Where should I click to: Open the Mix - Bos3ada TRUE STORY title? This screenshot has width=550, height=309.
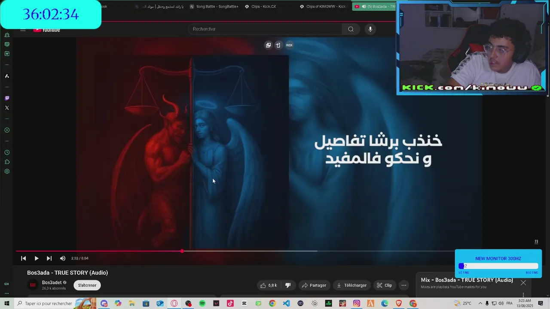[467, 280]
